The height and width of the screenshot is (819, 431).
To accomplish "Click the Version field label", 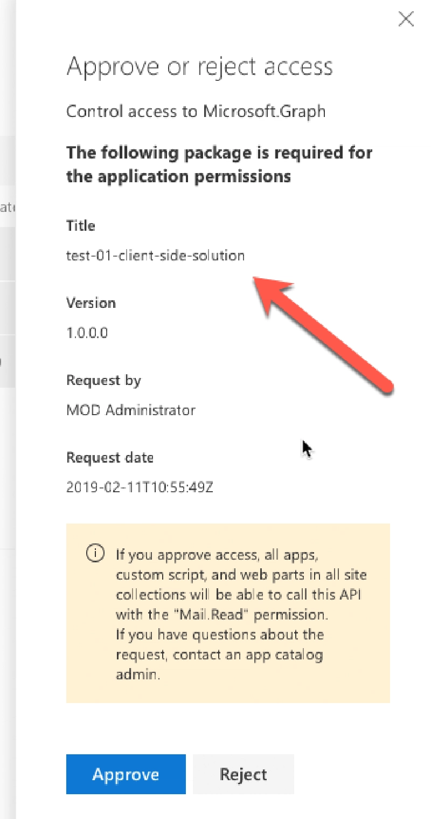I will point(92,303).
